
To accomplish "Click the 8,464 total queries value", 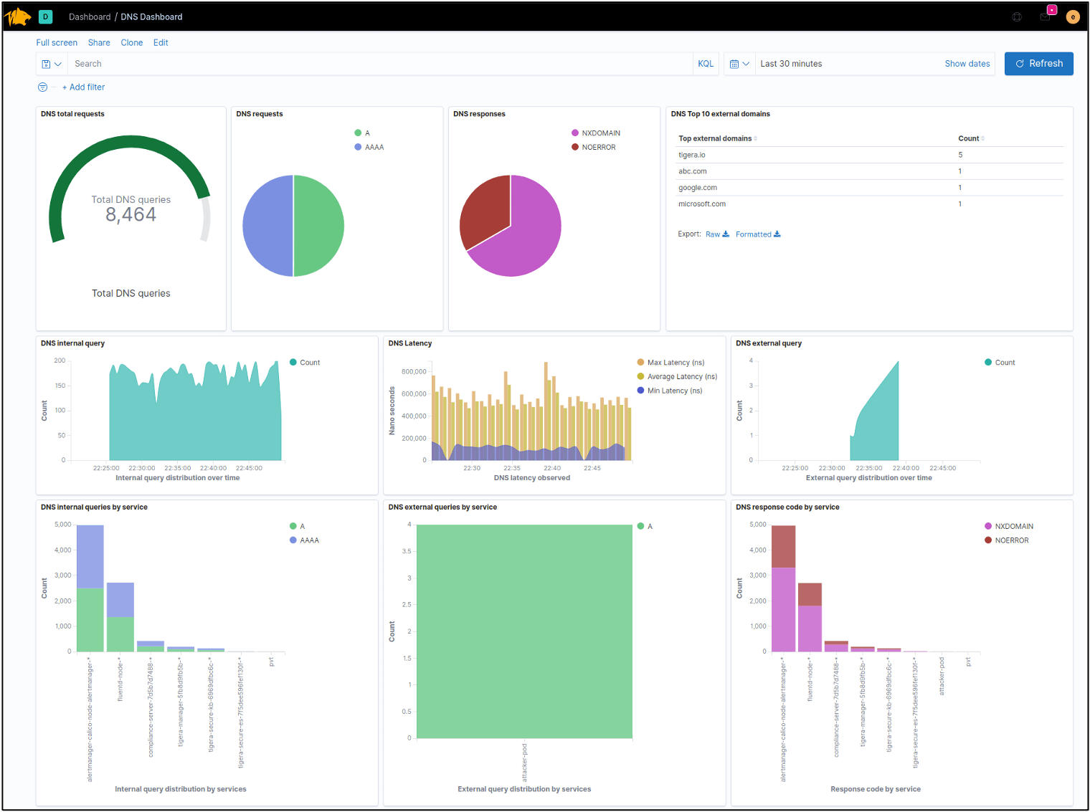I will (131, 215).
